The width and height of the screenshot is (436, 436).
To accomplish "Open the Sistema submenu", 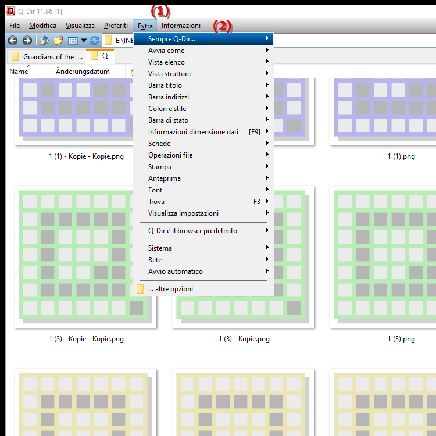I will tap(203, 248).
